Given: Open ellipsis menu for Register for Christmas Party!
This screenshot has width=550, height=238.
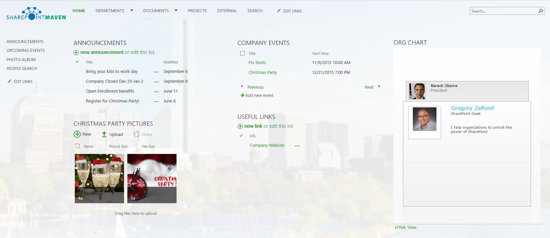Looking at the screenshot, I should 157,101.
